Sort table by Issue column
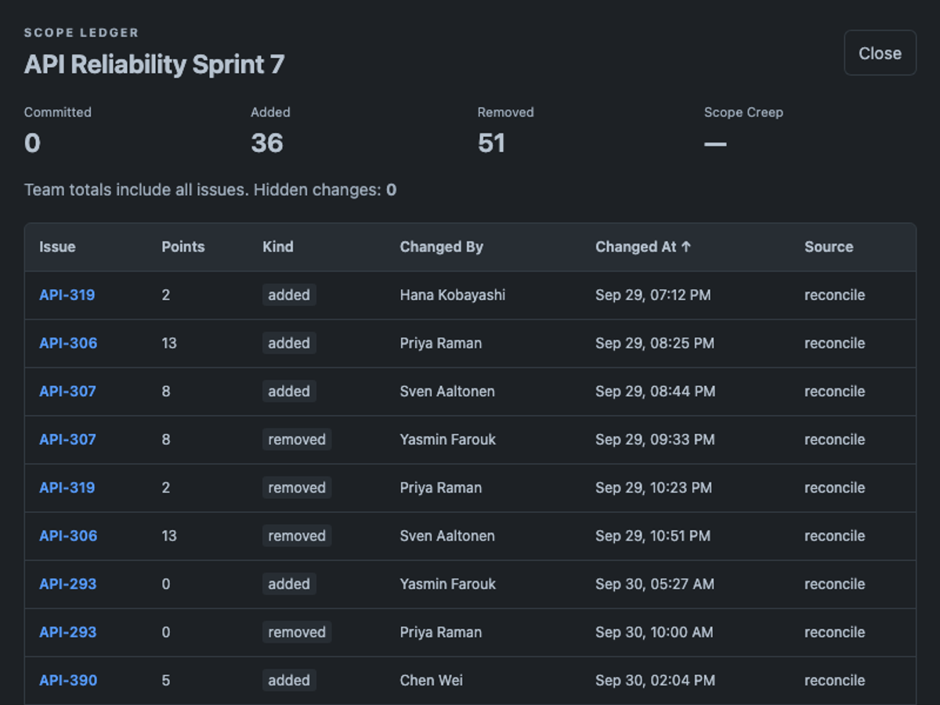This screenshot has width=940, height=705. (57, 247)
